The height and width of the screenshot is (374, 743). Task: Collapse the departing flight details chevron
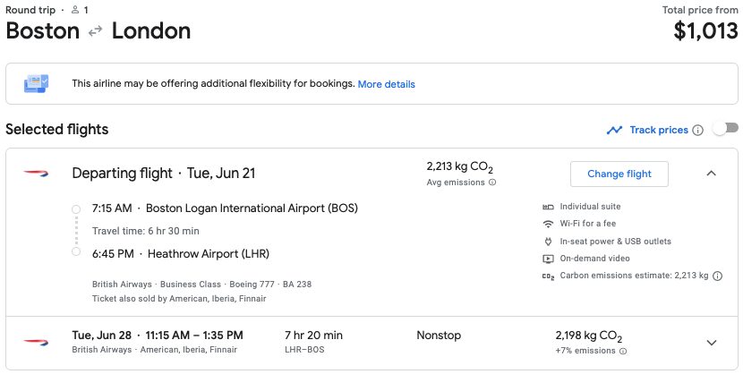(x=711, y=174)
